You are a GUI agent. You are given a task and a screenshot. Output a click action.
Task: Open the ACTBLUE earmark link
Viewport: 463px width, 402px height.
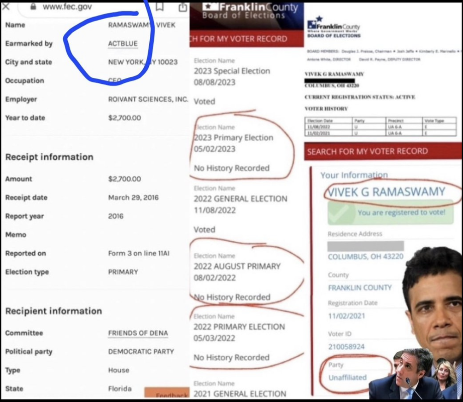pos(123,43)
